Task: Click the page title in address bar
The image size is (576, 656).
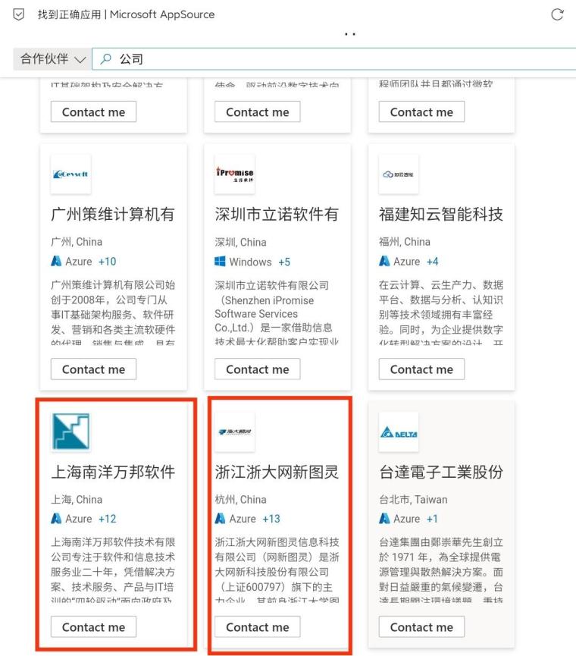Action: 126,14
